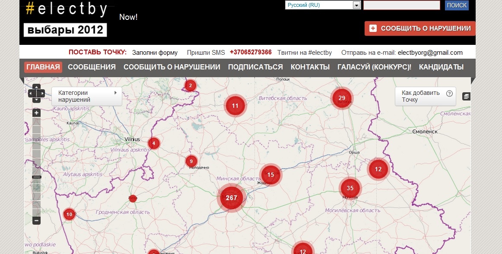The height and width of the screenshot is (254, 502).
Task: Pan the map left with arrow control
Action: (31, 93)
